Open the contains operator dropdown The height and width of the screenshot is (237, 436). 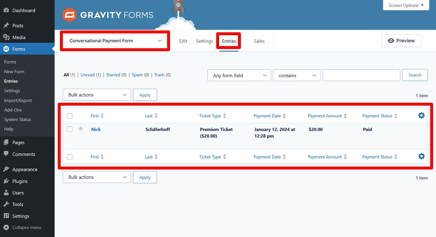click(297, 75)
